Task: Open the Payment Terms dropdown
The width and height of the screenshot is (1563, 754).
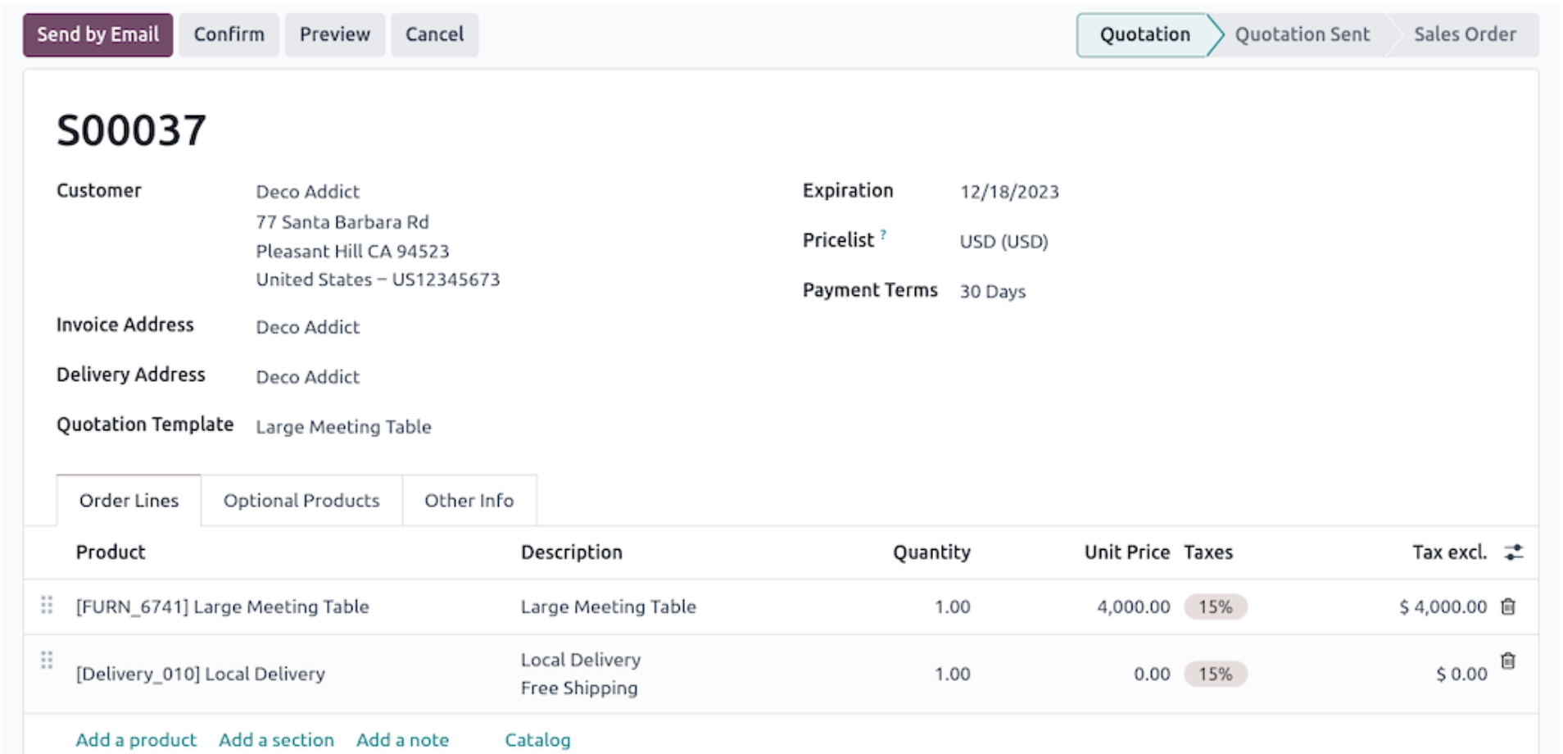Action: click(x=994, y=291)
